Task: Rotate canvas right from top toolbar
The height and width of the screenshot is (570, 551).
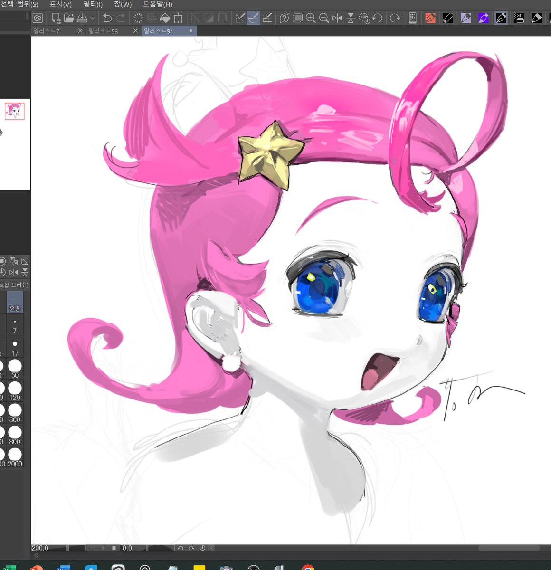Action: click(x=395, y=18)
